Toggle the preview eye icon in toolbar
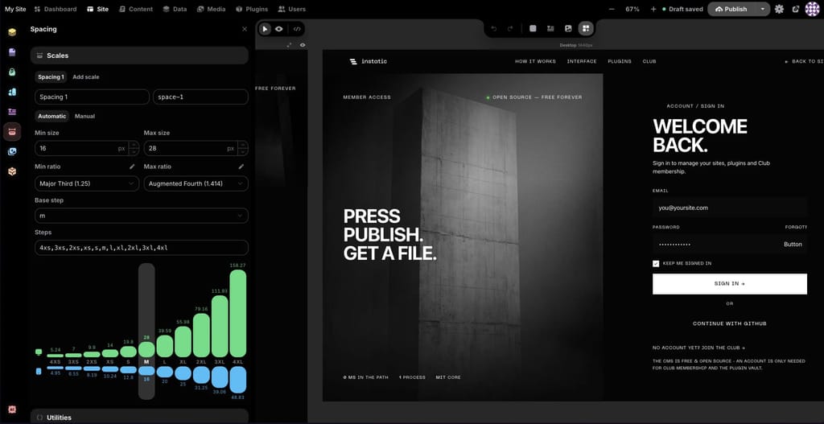The height and width of the screenshot is (424, 824). pos(279,29)
